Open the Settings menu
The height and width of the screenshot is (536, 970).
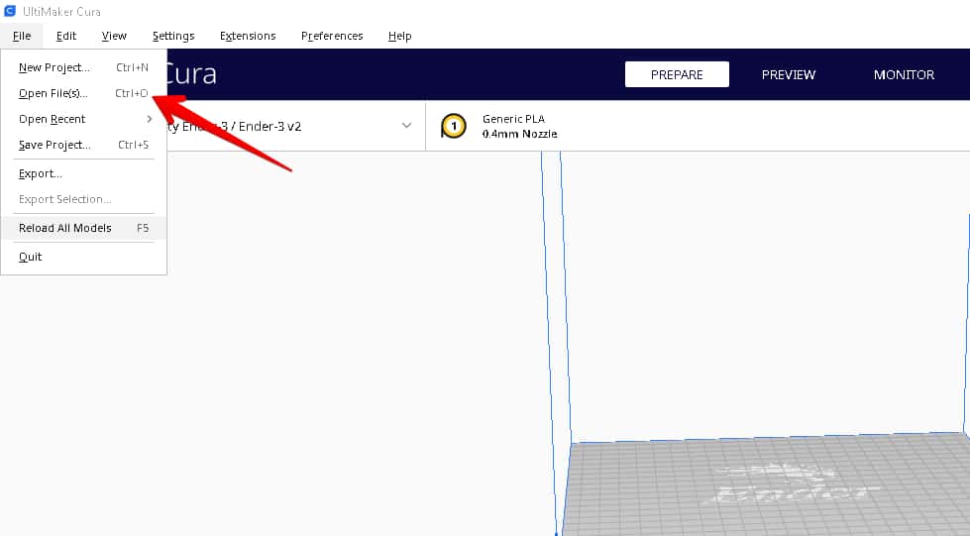click(173, 36)
